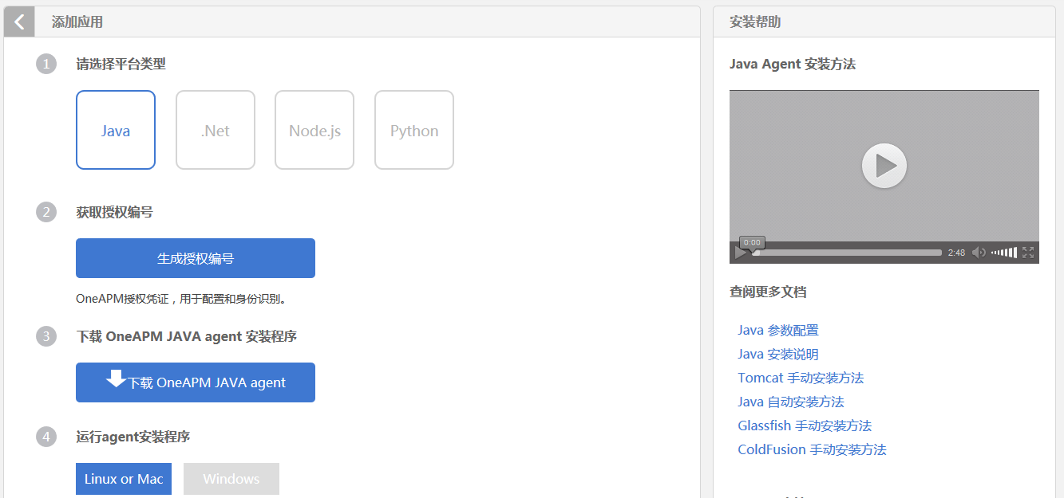Adjust the video volume level bars

[x=1004, y=253]
